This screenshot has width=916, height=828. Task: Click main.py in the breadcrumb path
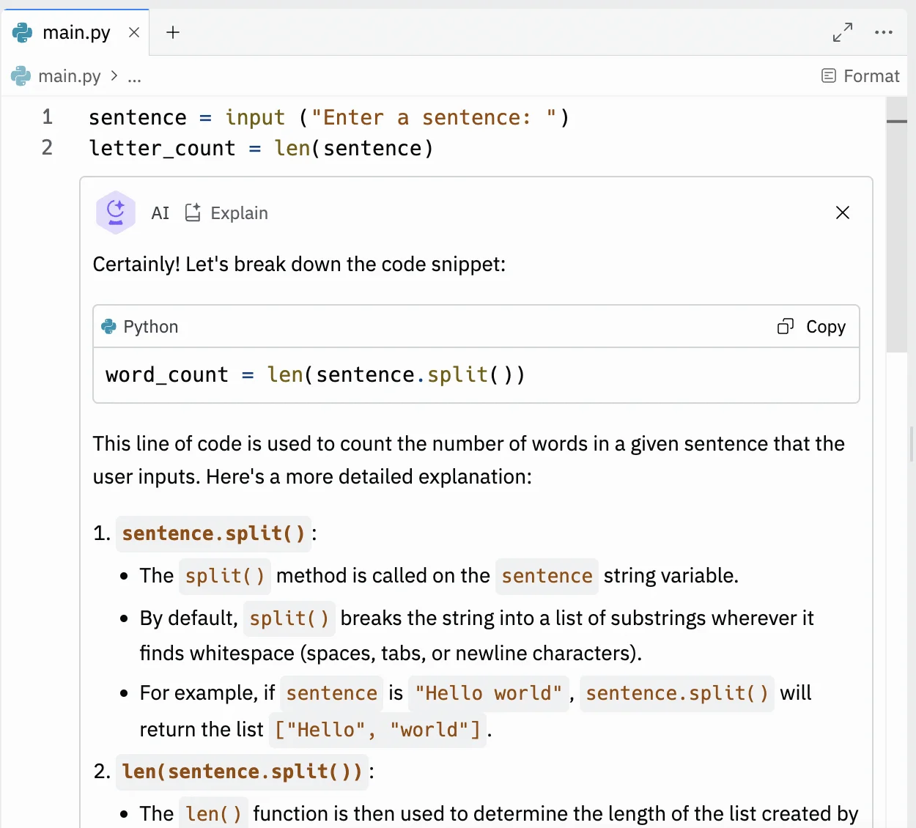point(70,76)
